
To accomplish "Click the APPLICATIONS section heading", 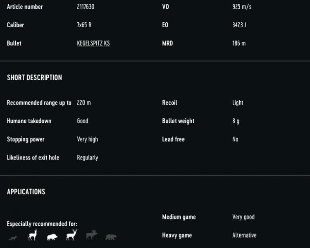I will 26,192.
